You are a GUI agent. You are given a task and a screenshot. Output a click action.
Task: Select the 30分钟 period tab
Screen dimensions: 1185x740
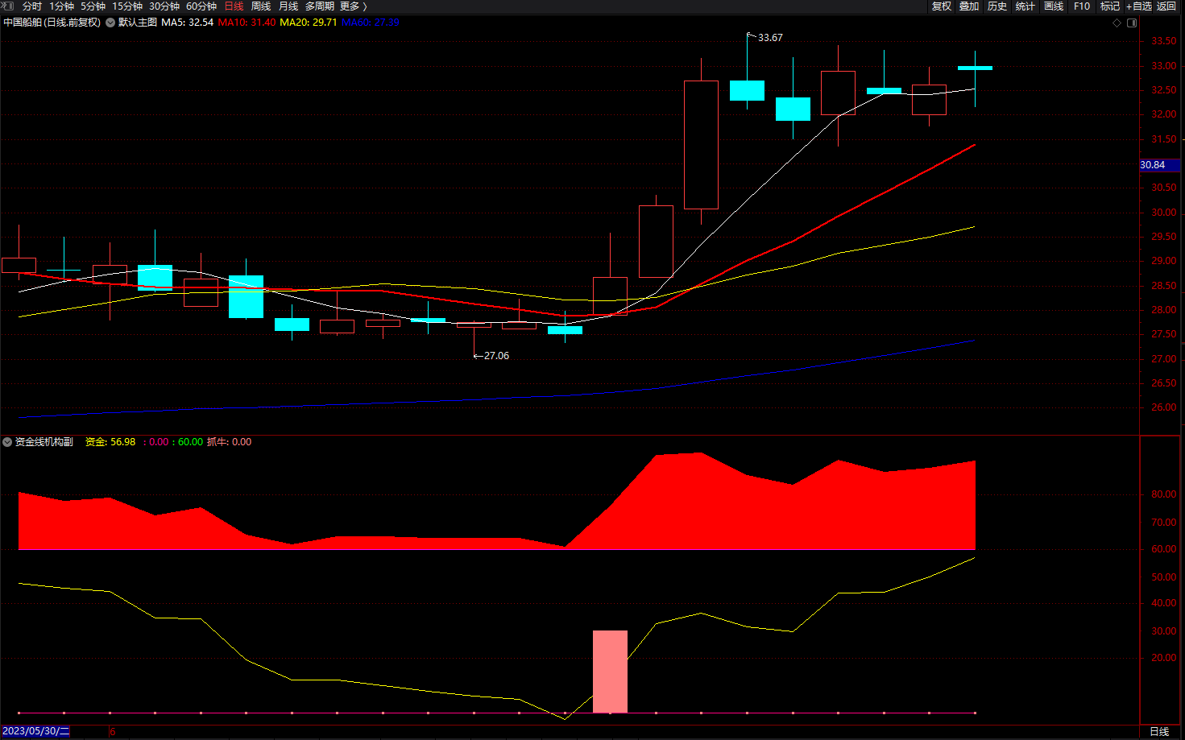[164, 6]
